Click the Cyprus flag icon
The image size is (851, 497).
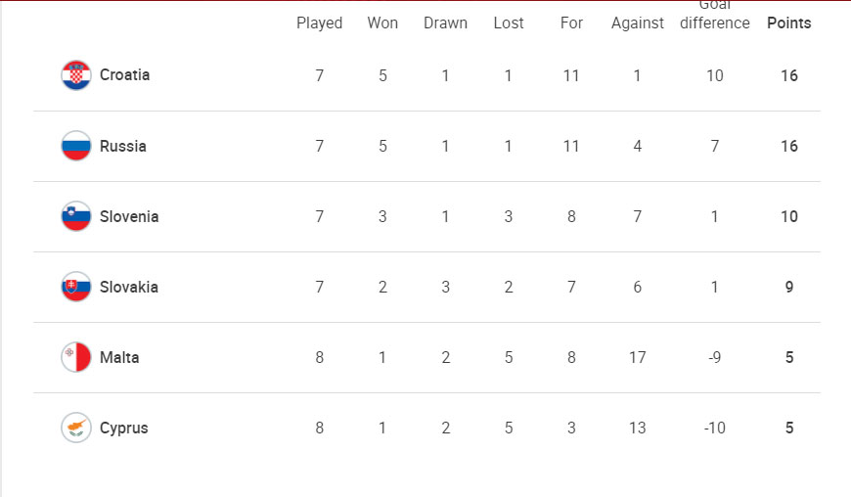pyautogui.click(x=76, y=429)
